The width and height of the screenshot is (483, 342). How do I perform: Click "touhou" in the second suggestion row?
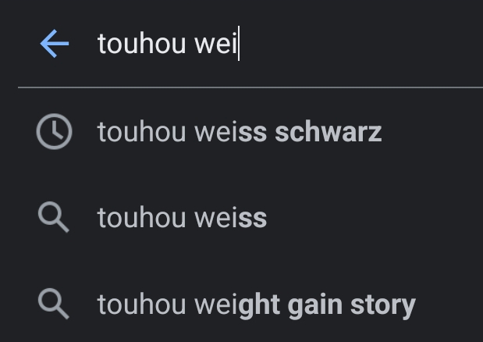coord(141,219)
